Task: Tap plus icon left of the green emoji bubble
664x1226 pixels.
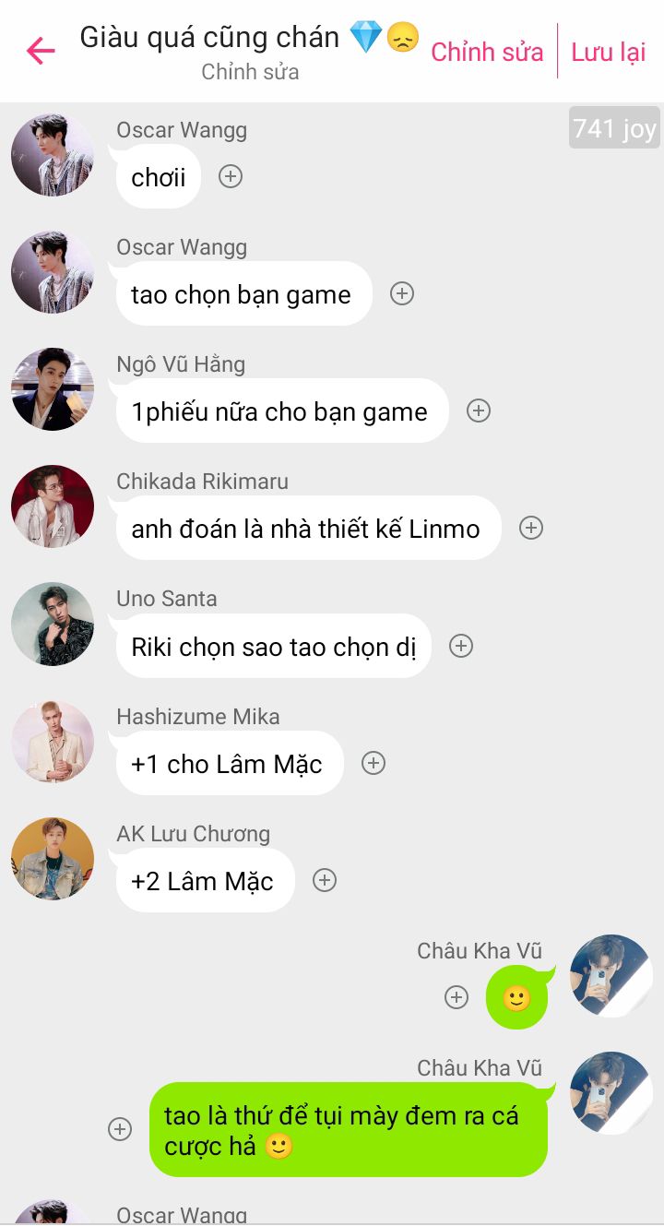Action: click(456, 997)
